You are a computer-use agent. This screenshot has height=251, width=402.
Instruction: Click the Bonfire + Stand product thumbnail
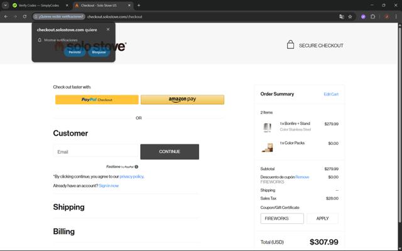click(x=267, y=127)
